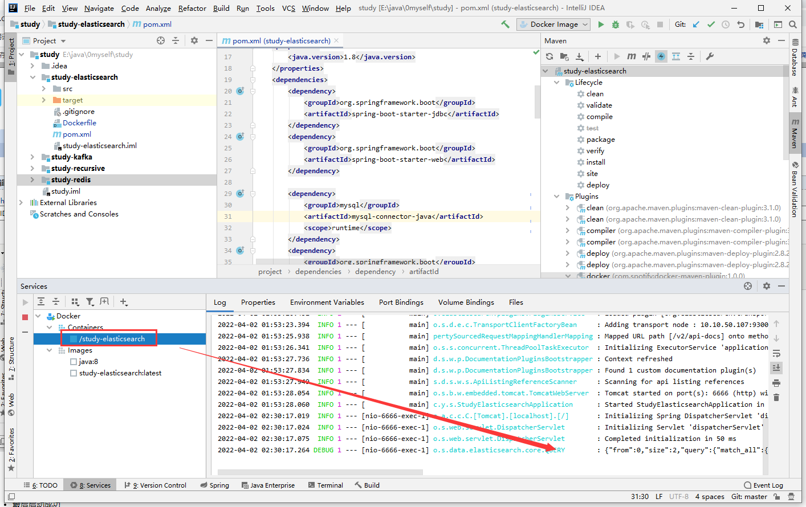Open Maven settings wrench icon

click(710, 56)
